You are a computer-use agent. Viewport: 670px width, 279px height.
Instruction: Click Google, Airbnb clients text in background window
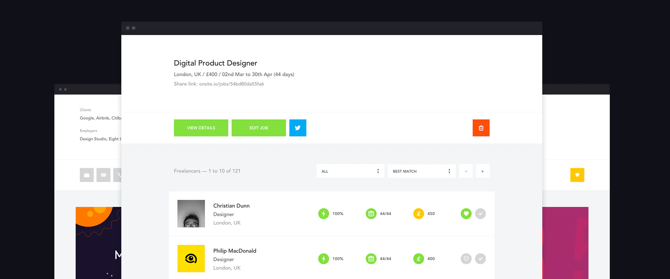(x=101, y=118)
